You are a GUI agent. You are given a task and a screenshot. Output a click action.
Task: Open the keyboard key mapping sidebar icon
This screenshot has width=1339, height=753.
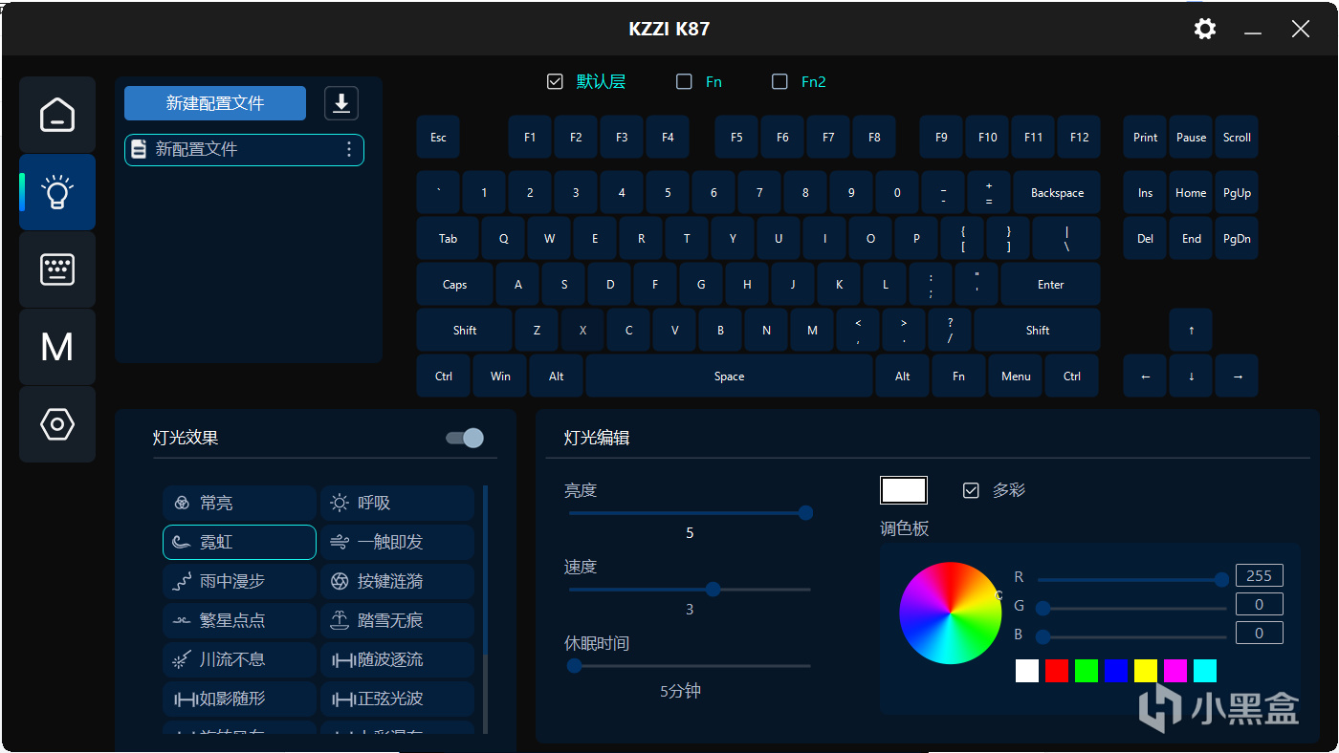(57, 269)
